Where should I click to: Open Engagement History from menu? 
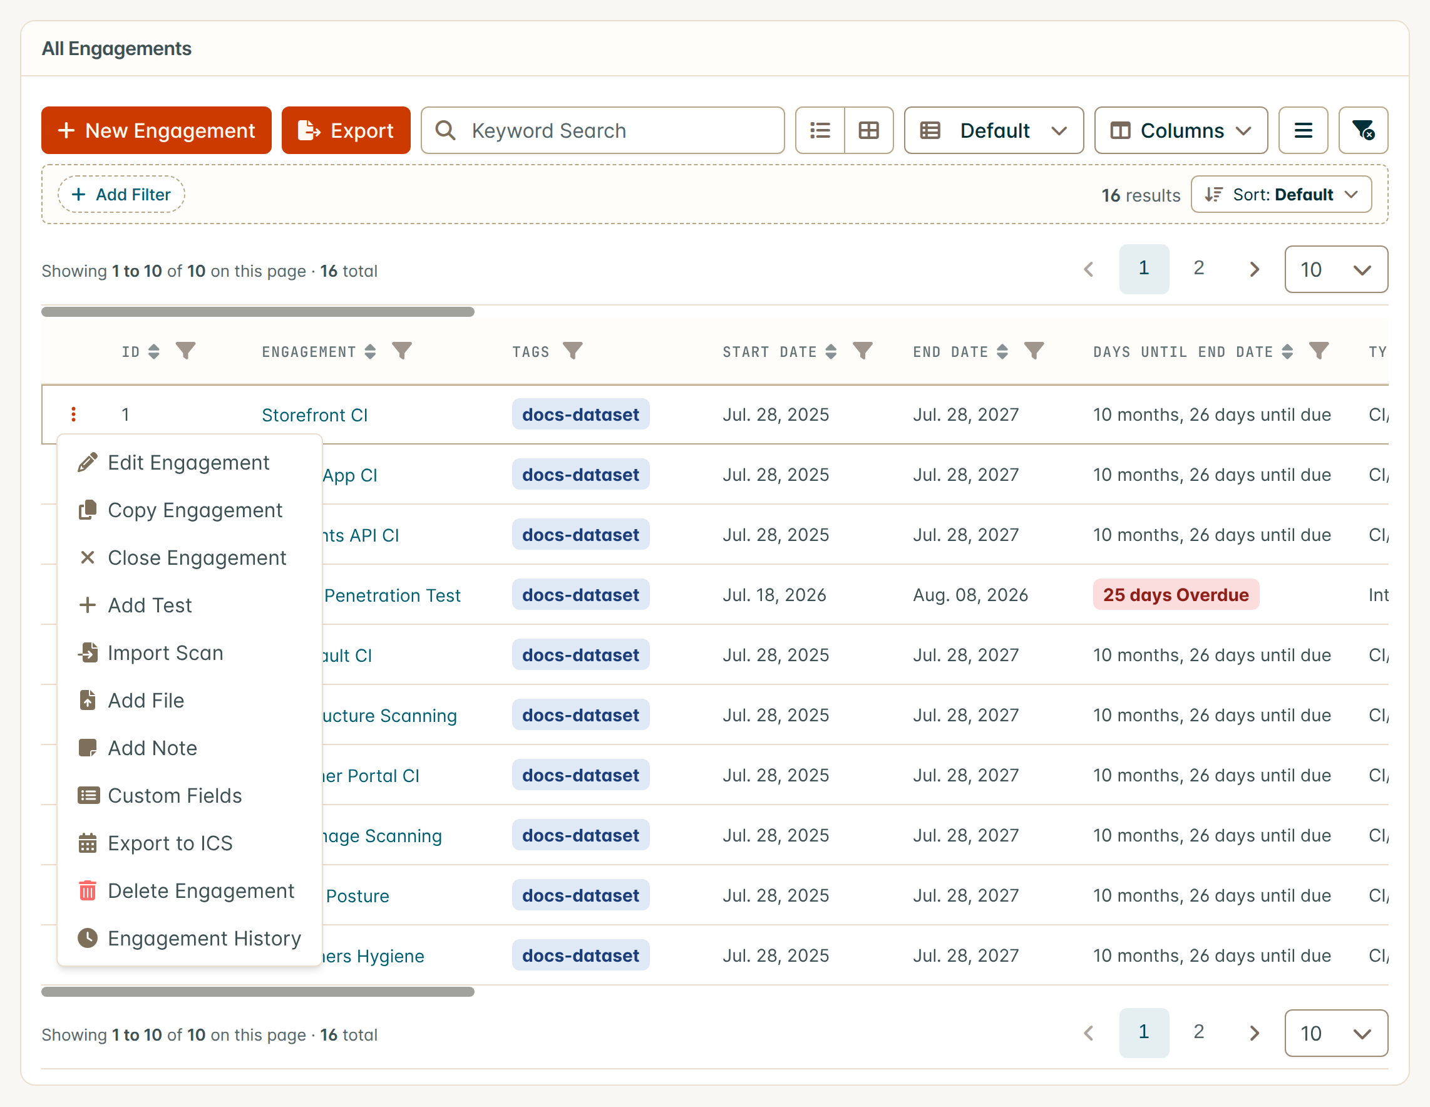[x=189, y=938]
